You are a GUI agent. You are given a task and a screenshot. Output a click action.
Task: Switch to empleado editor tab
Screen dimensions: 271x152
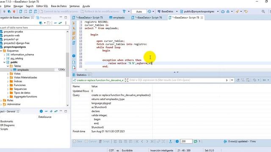(117, 18)
